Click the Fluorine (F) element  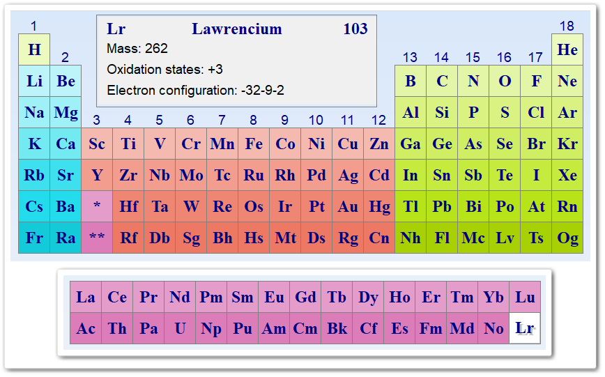(536, 81)
